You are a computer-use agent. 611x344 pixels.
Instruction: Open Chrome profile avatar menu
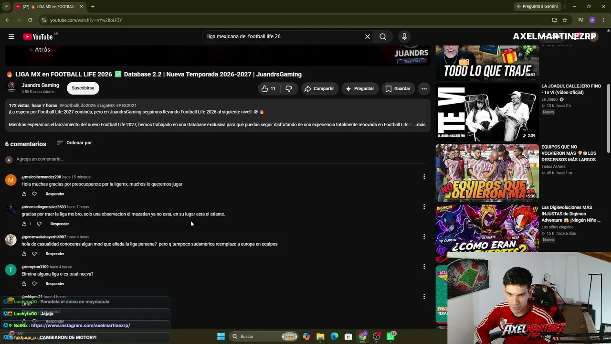(592, 20)
